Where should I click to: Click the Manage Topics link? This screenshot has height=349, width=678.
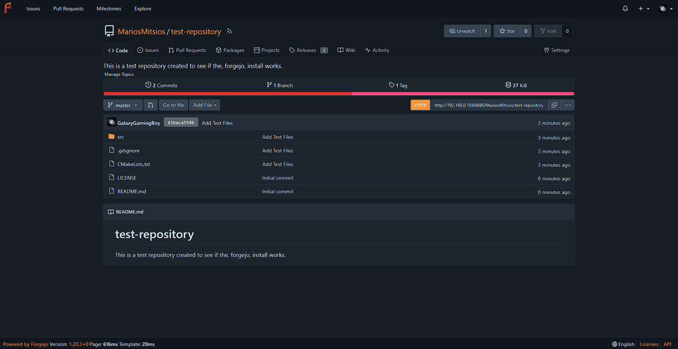119,75
